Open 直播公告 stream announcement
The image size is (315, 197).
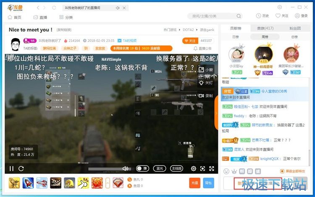[202, 49]
